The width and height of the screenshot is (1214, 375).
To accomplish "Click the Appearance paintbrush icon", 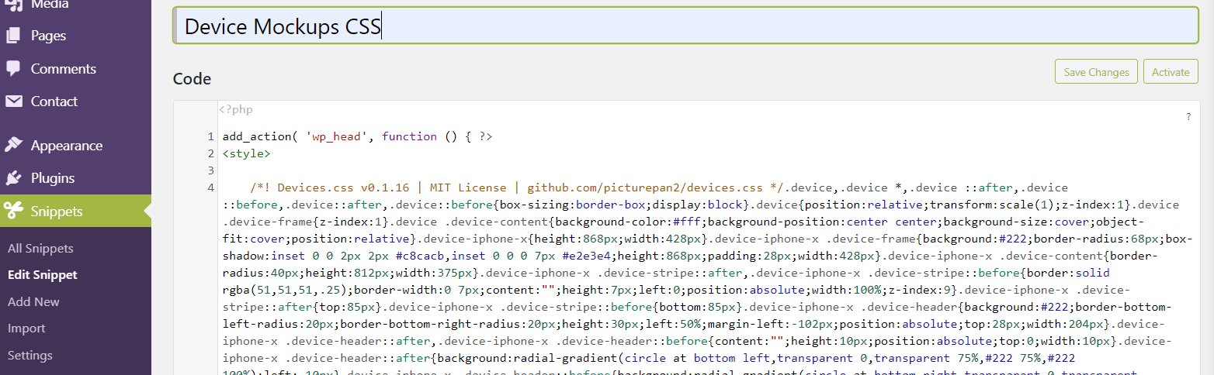I will [13, 145].
